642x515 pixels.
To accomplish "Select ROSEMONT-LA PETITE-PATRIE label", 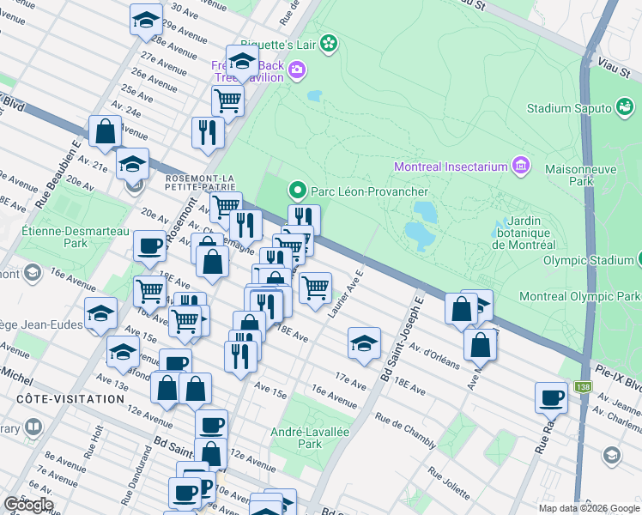I will tap(200, 183).
